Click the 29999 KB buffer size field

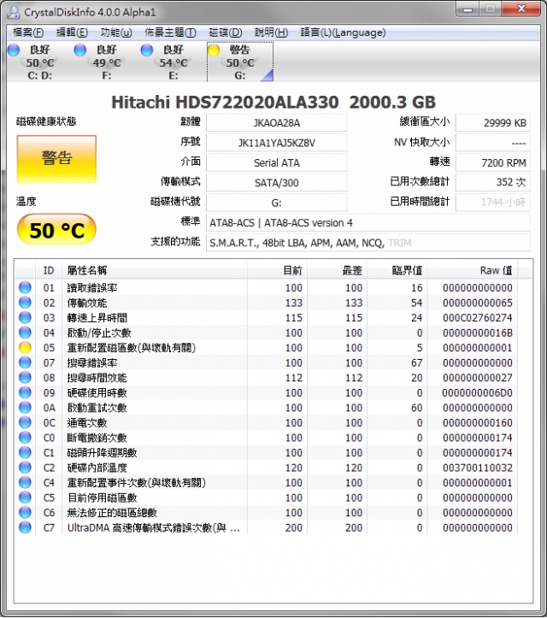(x=492, y=122)
